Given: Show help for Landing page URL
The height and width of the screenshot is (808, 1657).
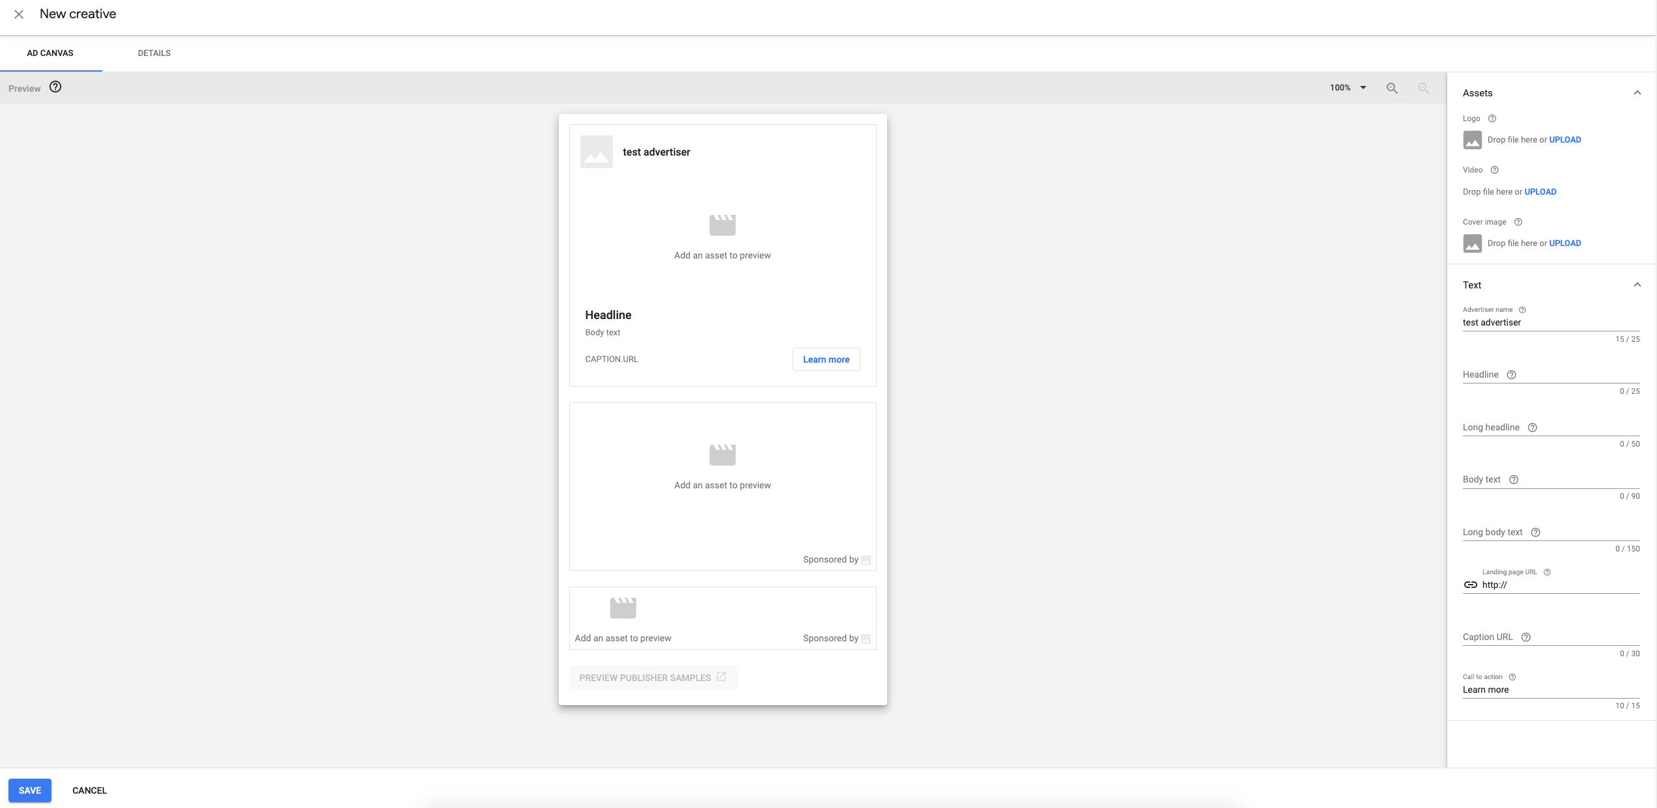Looking at the screenshot, I should coord(1547,572).
